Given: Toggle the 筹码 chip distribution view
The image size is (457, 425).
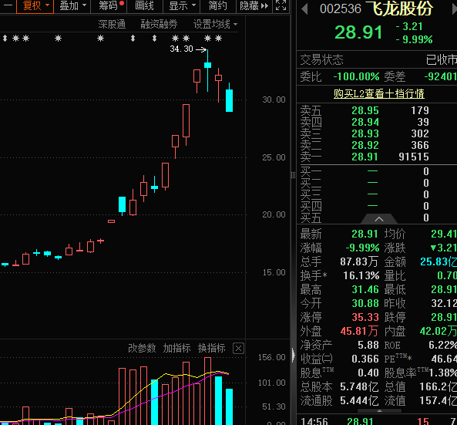Looking at the screenshot, I should tap(109, 6).
